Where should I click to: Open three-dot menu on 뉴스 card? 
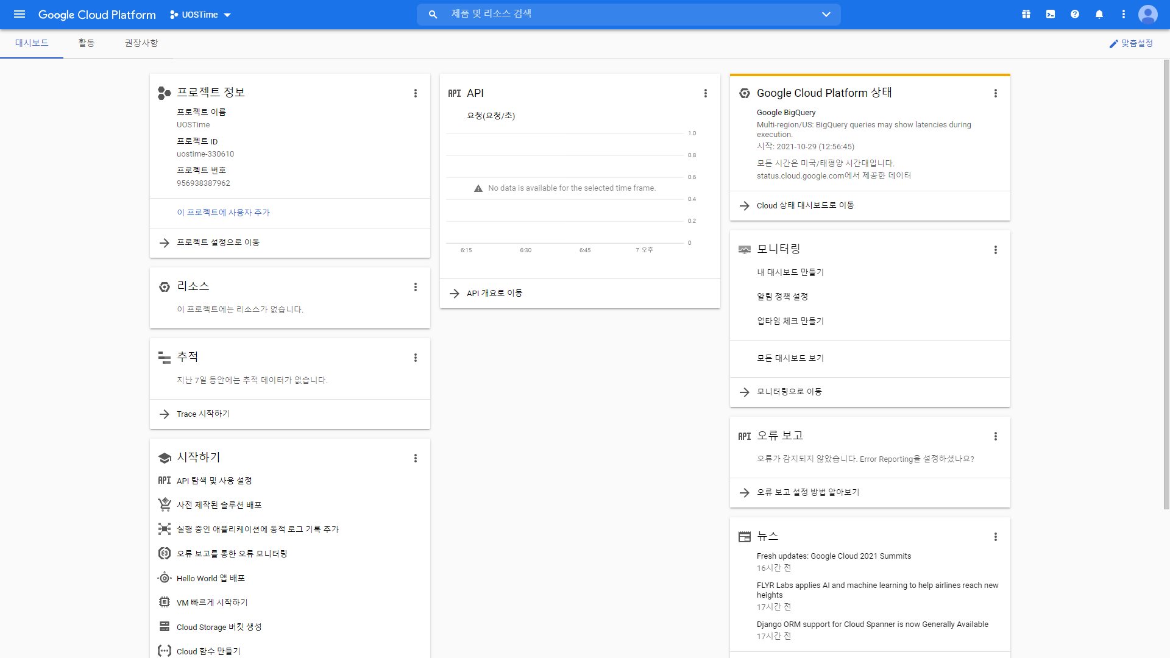pyautogui.click(x=996, y=537)
